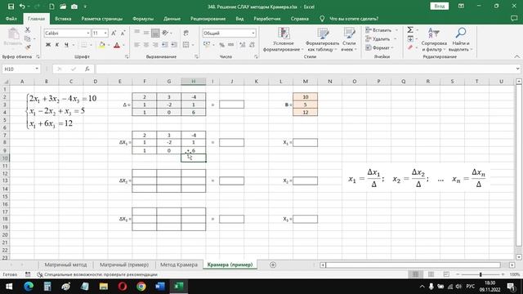The image size is (523, 294).
Task: Expand the Name Box H10 dropdown
Action: click(x=37, y=69)
